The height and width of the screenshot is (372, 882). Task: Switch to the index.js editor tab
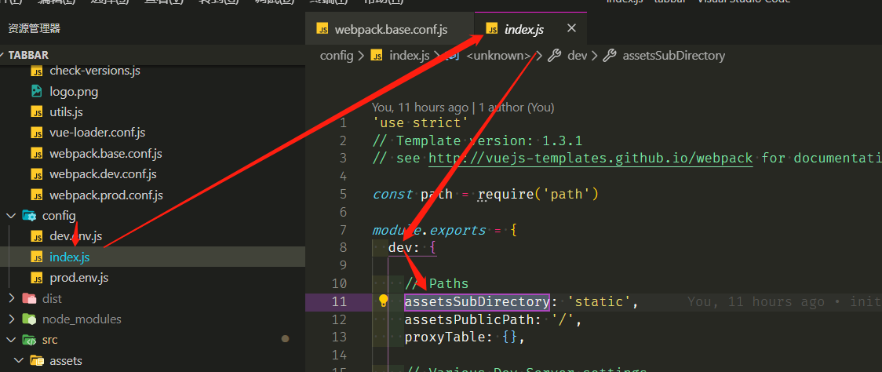click(x=531, y=29)
